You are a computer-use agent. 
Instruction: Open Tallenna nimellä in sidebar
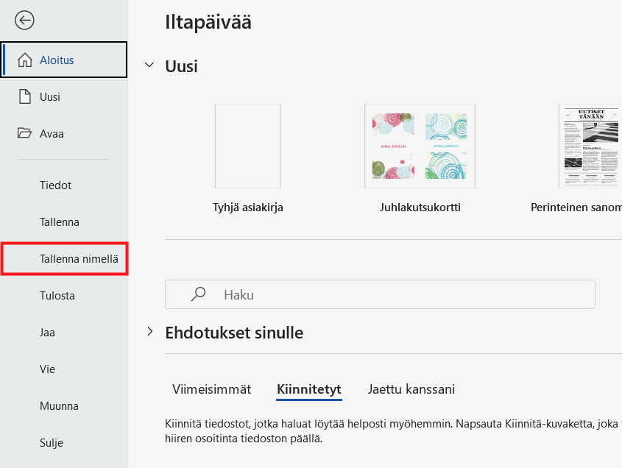pos(64,258)
